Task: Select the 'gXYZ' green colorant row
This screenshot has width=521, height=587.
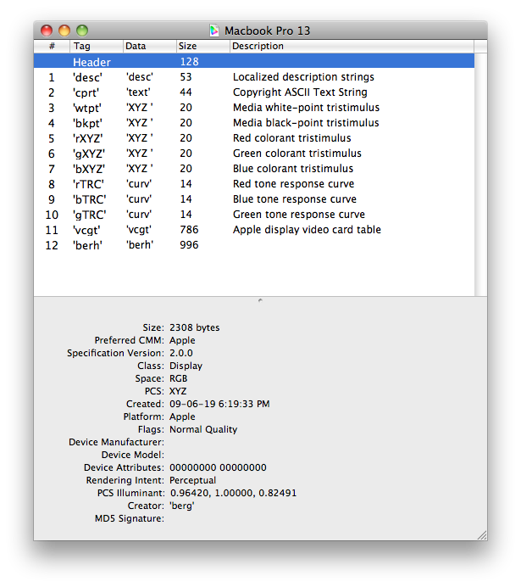Action: pyautogui.click(x=254, y=154)
